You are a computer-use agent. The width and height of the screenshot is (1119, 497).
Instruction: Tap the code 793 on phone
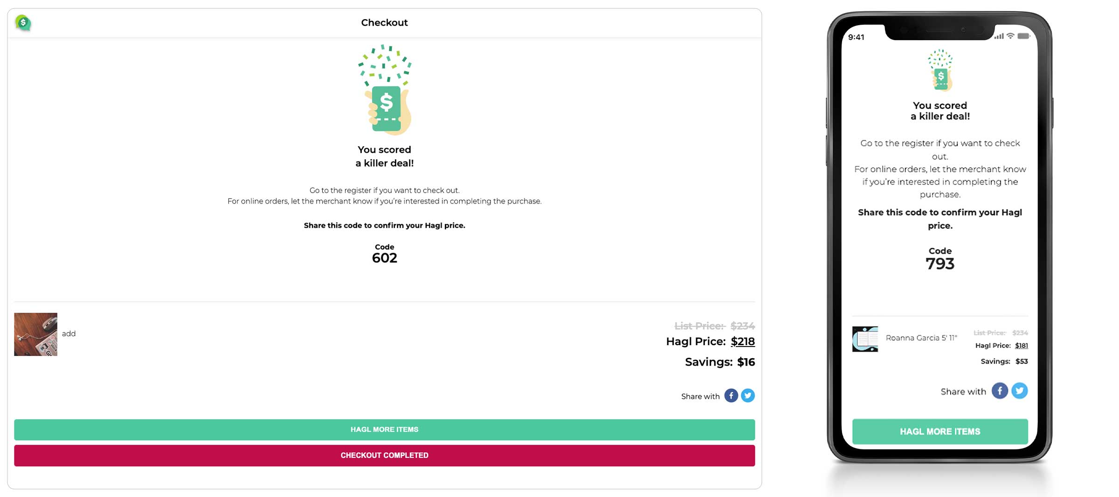pos(940,264)
